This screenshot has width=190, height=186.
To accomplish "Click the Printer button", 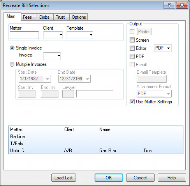I will 144,32.
